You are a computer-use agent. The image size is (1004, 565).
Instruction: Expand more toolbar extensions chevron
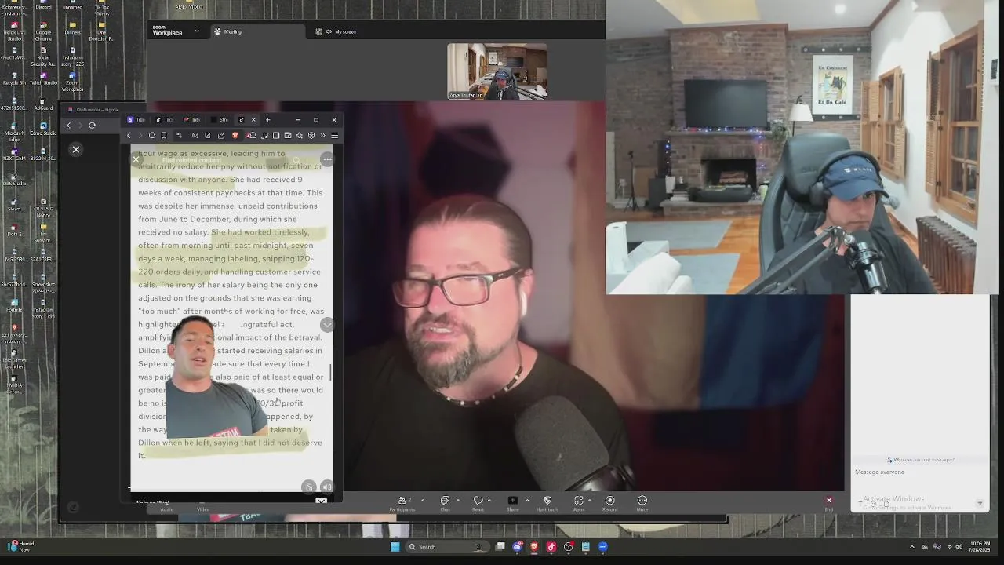tap(322, 135)
